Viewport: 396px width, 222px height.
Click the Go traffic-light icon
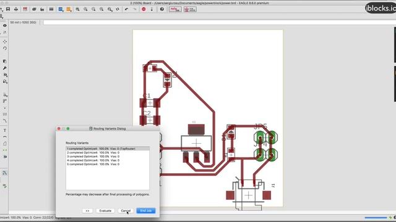click(152, 9)
